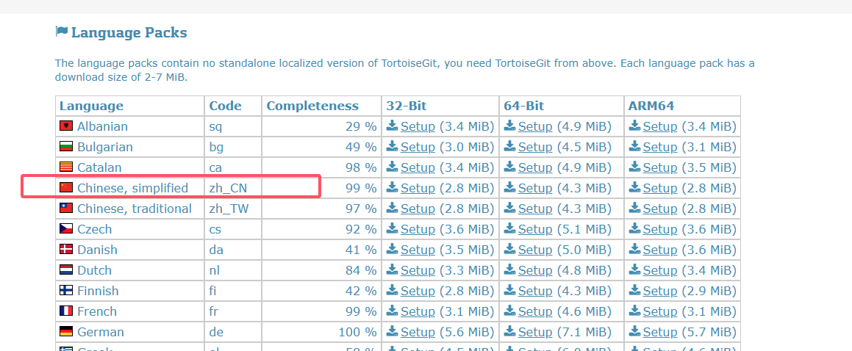Download Albanian ARM64 Setup link
This screenshot has width=852, height=351.
tap(660, 127)
